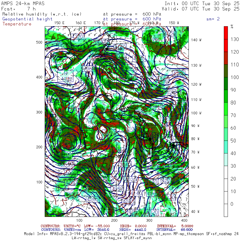Click the '70 W' longitude label
The width and height of the screenshot is (241, 241).
point(195,152)
